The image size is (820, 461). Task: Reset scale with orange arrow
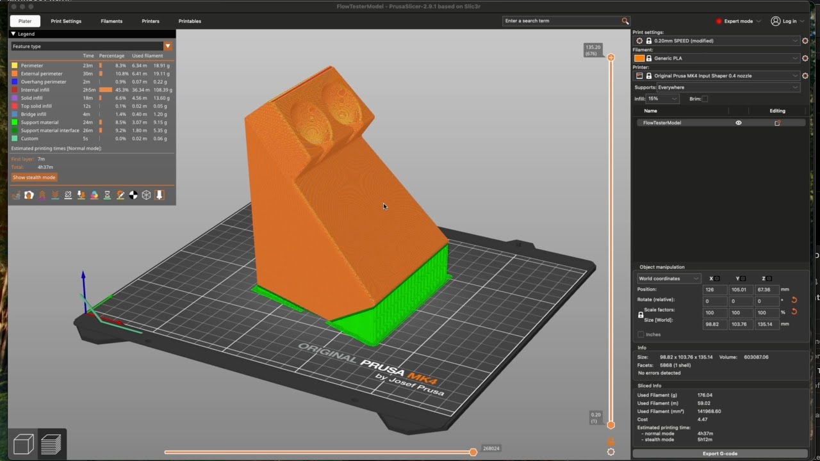794,312
